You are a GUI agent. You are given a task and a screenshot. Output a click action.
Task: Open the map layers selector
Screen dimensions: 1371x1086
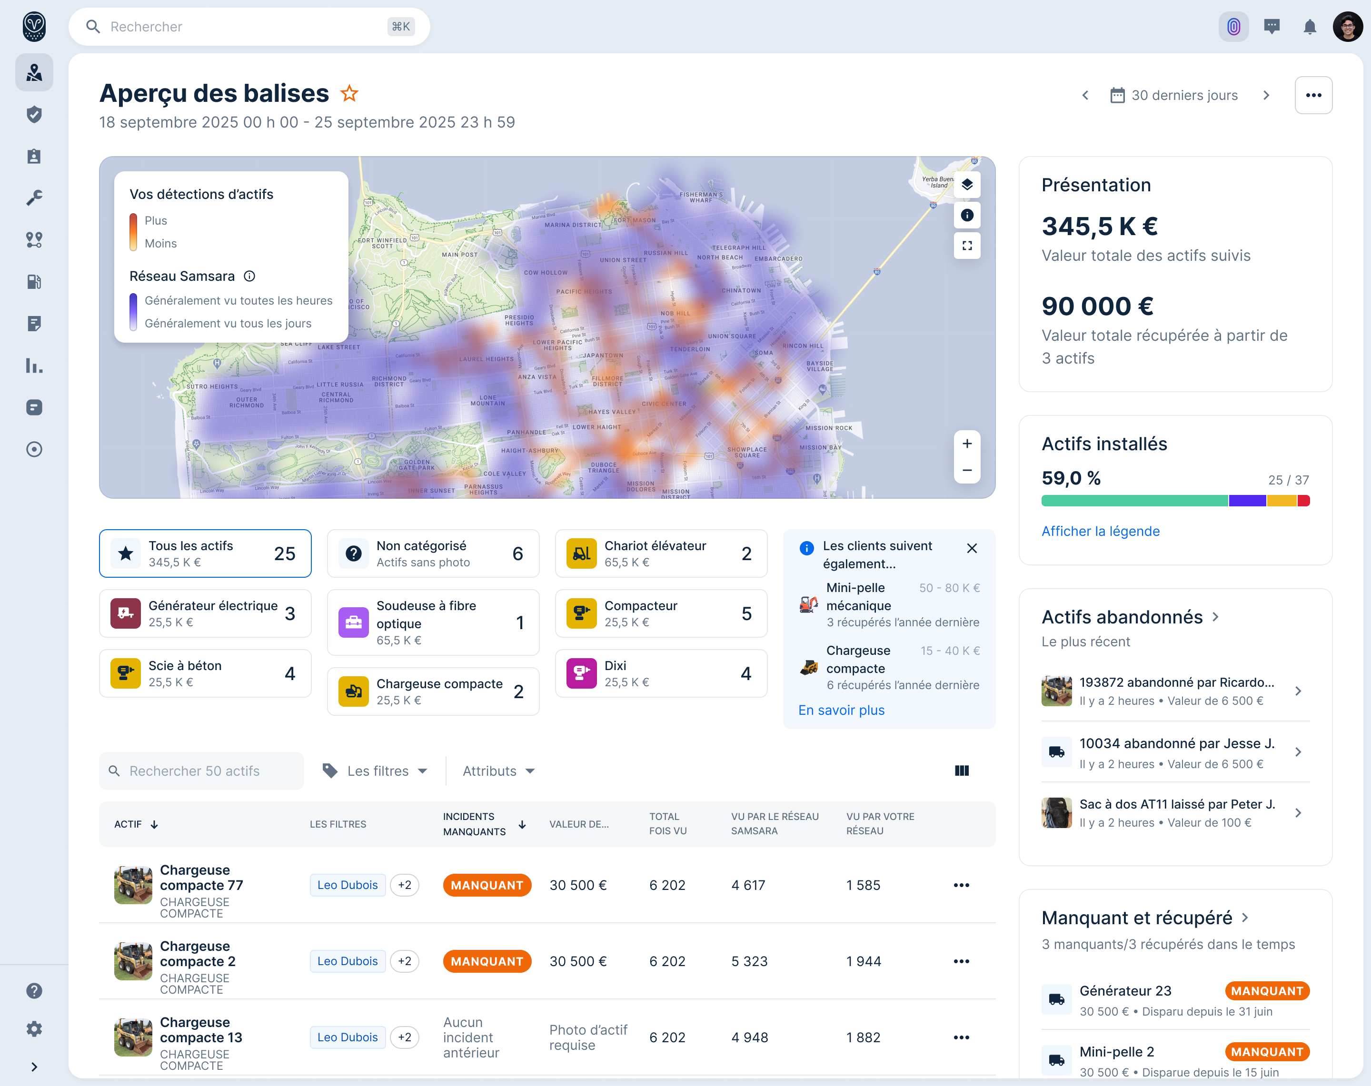click(967, 185)
